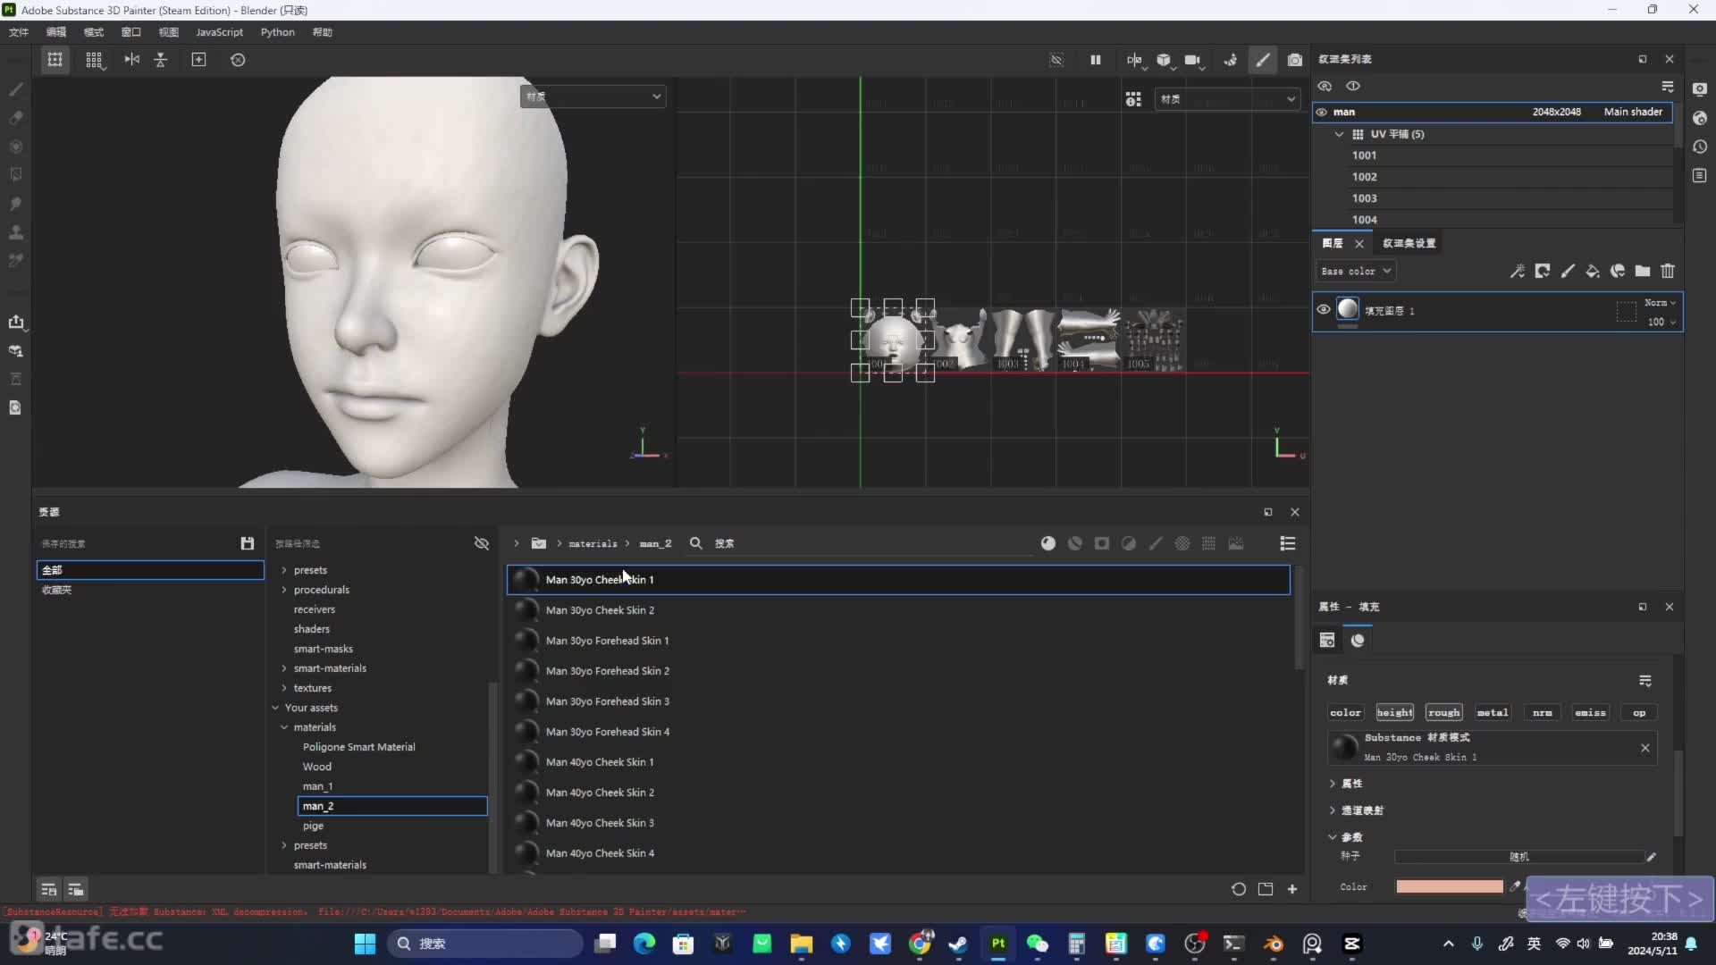Open the JavaScript menu

[219, 32]
